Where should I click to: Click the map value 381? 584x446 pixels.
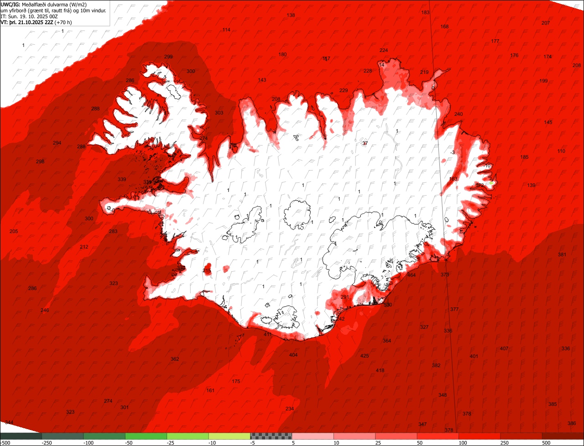pyautogui.click(x=562, y=254)
